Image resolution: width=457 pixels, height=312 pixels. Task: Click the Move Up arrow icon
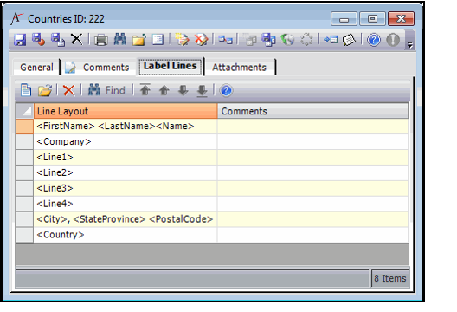point(164,90)
